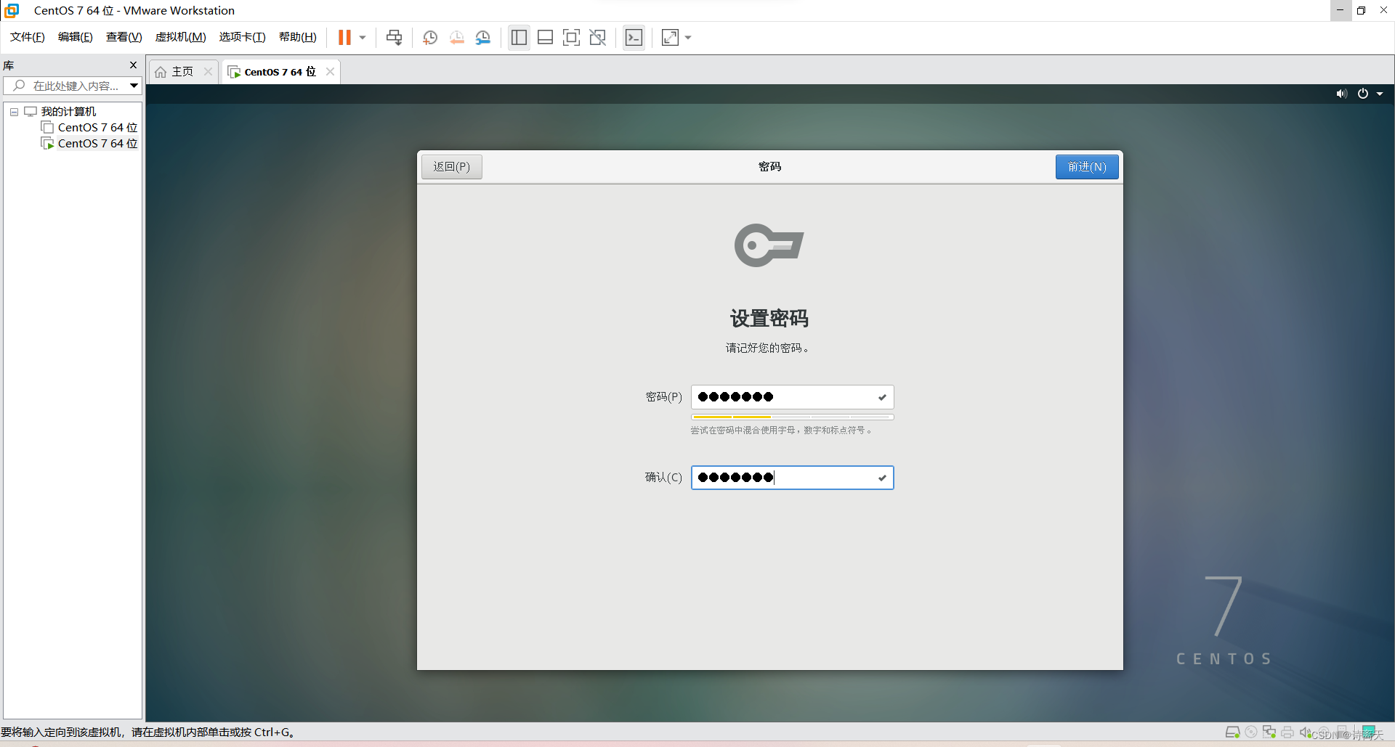Click the checkmark in the password field
This screenshot has height=747, width=1395.
tap(882, 397)
